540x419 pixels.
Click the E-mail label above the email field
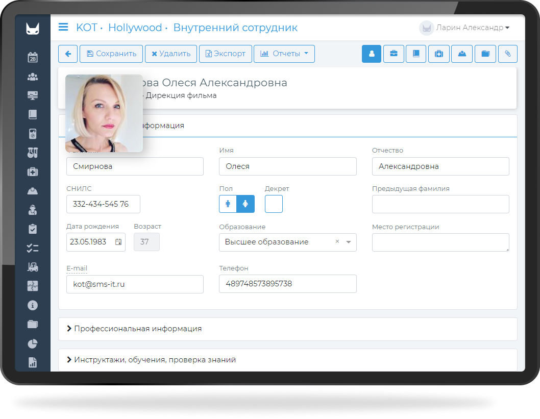77,268
